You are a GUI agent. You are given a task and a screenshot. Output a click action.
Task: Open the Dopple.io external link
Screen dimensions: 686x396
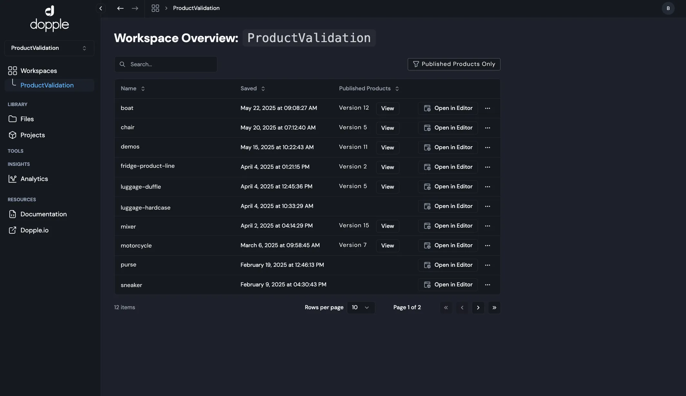[x=34, y=230]
